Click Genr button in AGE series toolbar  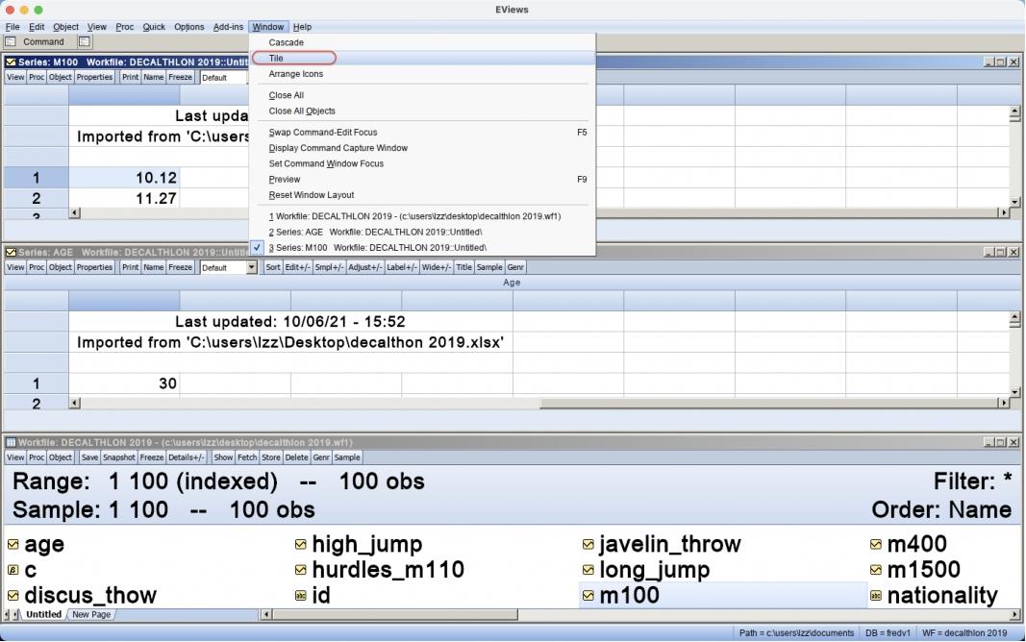tap(515, 267)
